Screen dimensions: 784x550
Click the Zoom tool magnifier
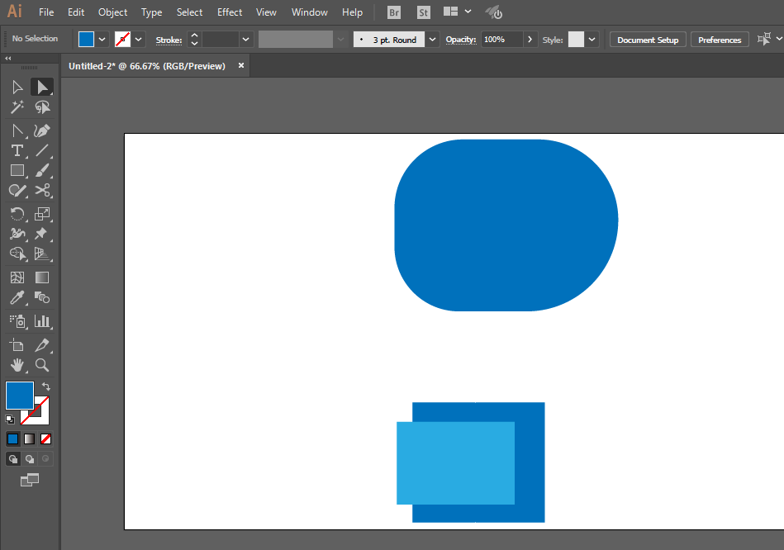(x=42, y=365)
